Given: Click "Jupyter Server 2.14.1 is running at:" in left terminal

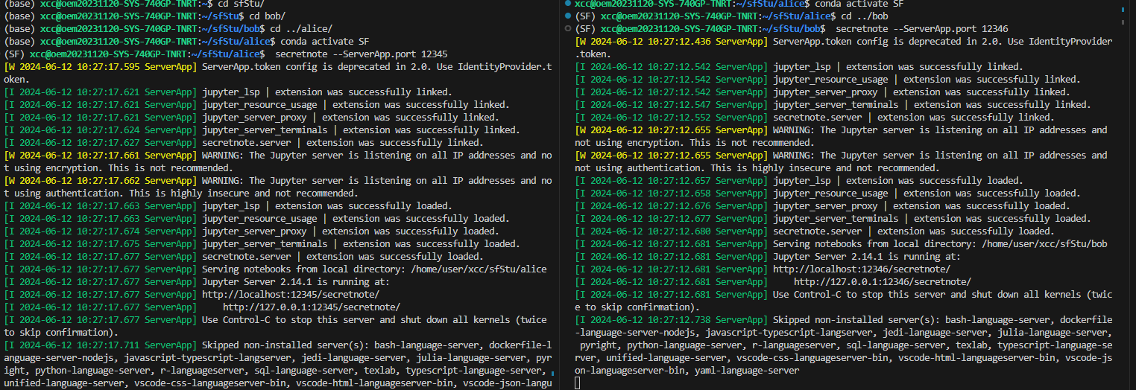Looking at the screenshot, I should click(295, 282).
